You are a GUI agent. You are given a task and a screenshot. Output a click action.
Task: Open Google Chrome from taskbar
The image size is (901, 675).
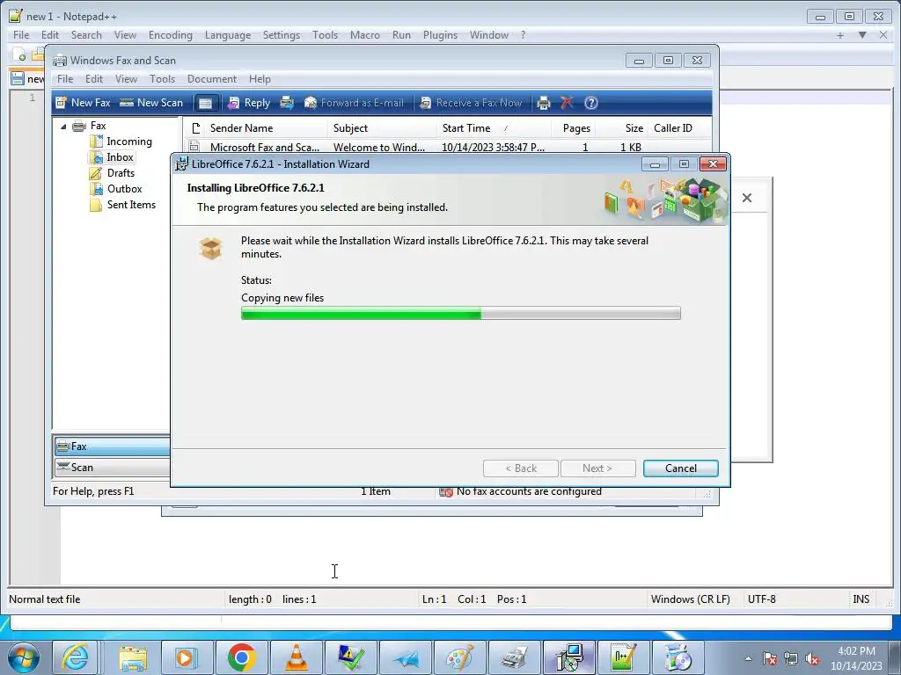pyautogui.click(x=241, y=657)
